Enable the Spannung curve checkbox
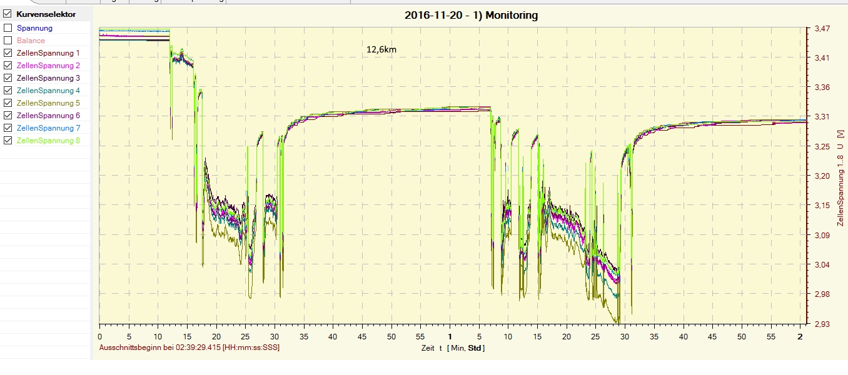Image resolution: width=848 pixels, height=375 pixels. (x=8, y=28)
